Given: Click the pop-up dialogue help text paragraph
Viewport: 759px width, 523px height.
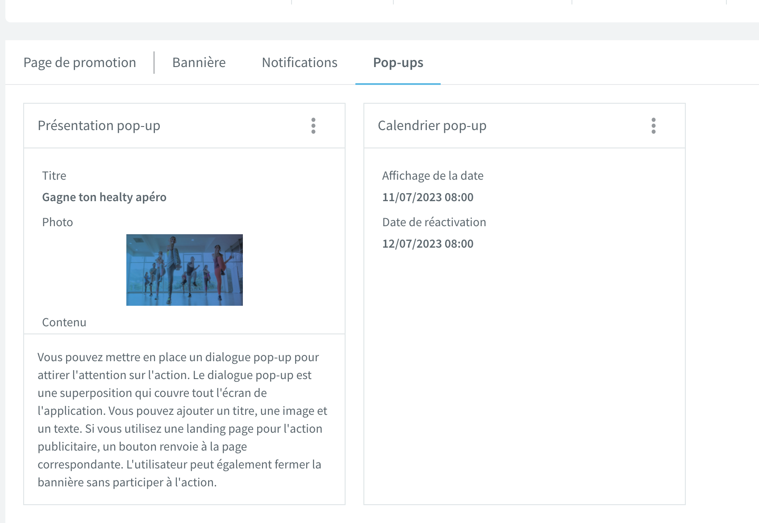Looking at the screenshot, I should point(183,420).
